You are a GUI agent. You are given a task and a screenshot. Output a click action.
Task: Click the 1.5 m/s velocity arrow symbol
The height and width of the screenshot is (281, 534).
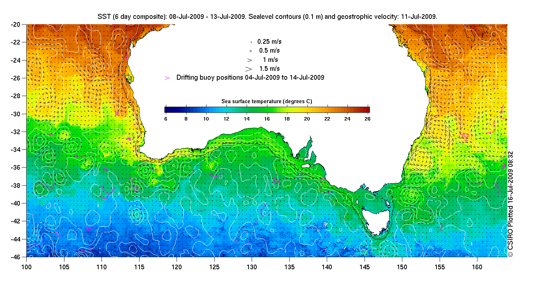pos(249,68)
